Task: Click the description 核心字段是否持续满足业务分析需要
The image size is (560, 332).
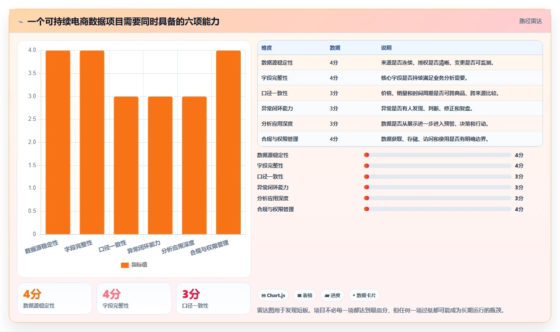Action: 424,78
